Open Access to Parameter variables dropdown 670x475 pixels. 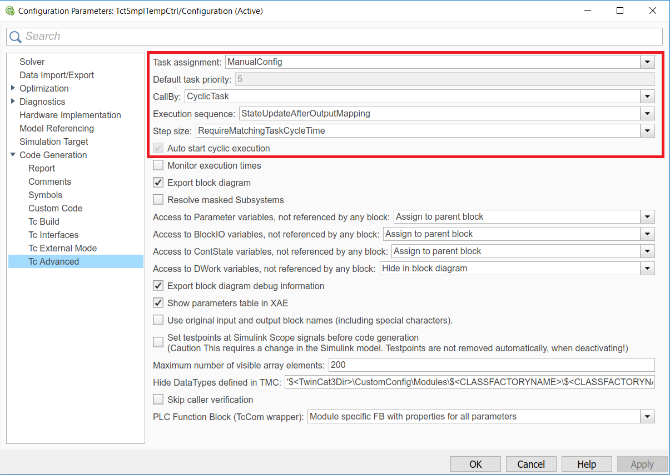click(647, 216)
